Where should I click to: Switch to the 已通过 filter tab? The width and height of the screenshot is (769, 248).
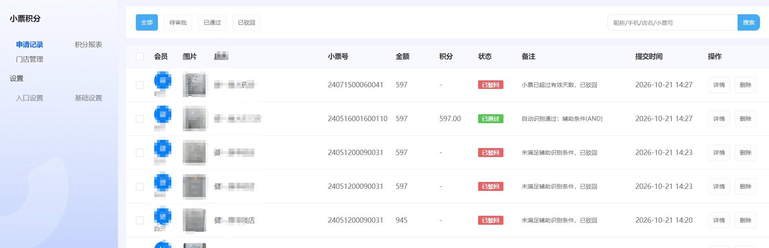[x=212, y=22]
